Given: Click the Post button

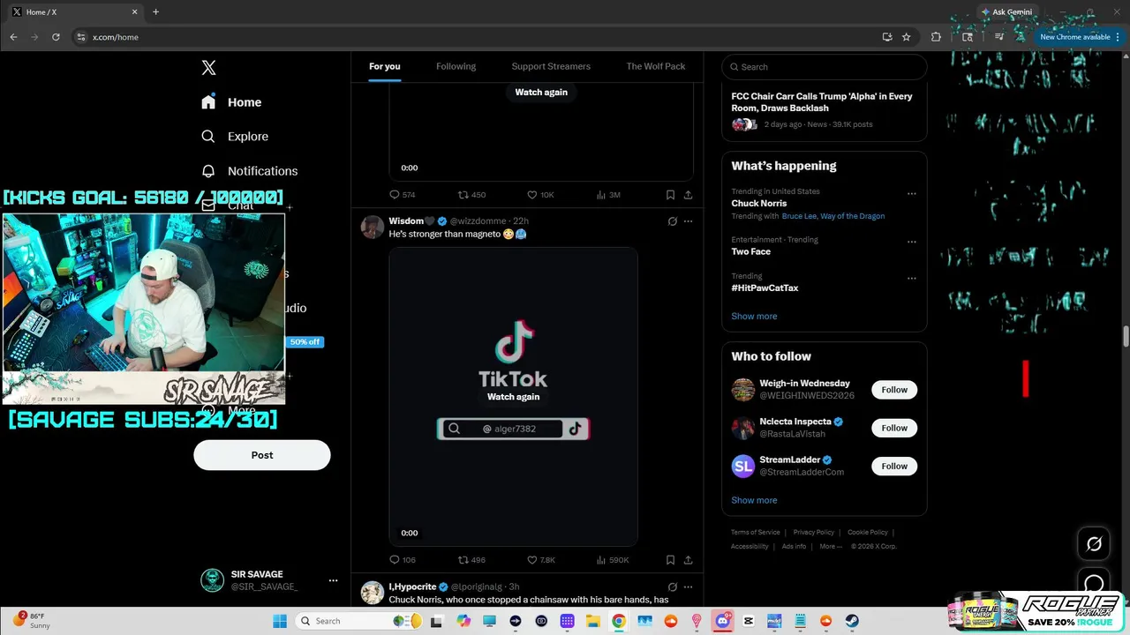Looking at the screenshot, I should click(x=262, y=455).
